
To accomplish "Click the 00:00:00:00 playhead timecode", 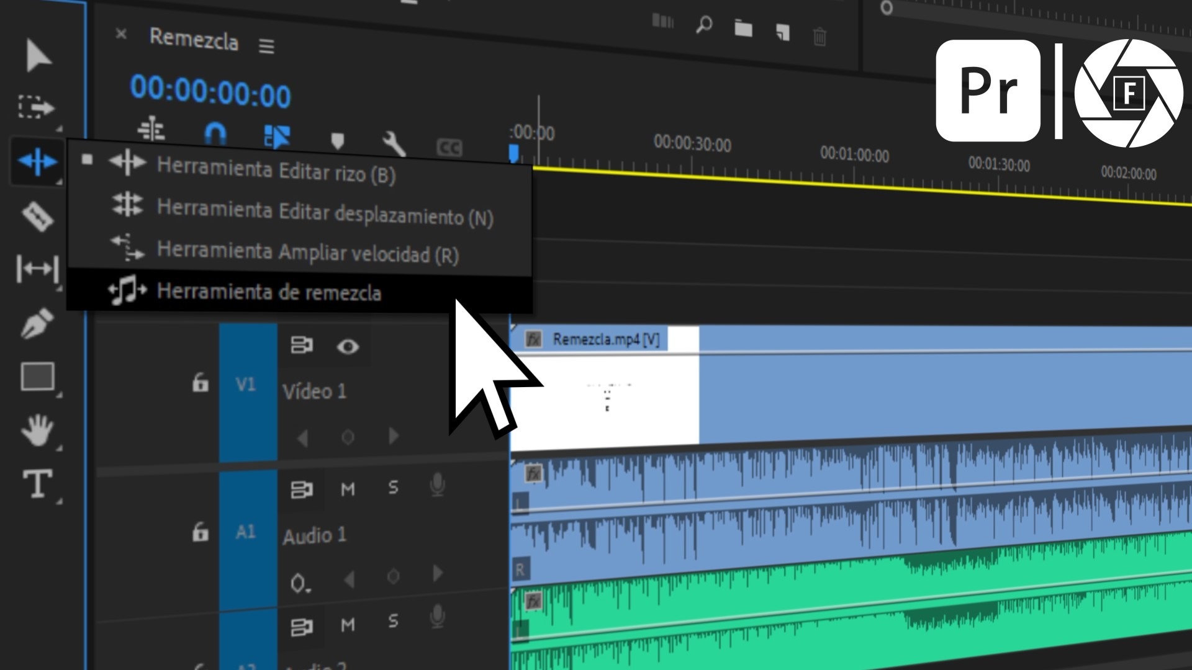I will (x=210, y=92).
